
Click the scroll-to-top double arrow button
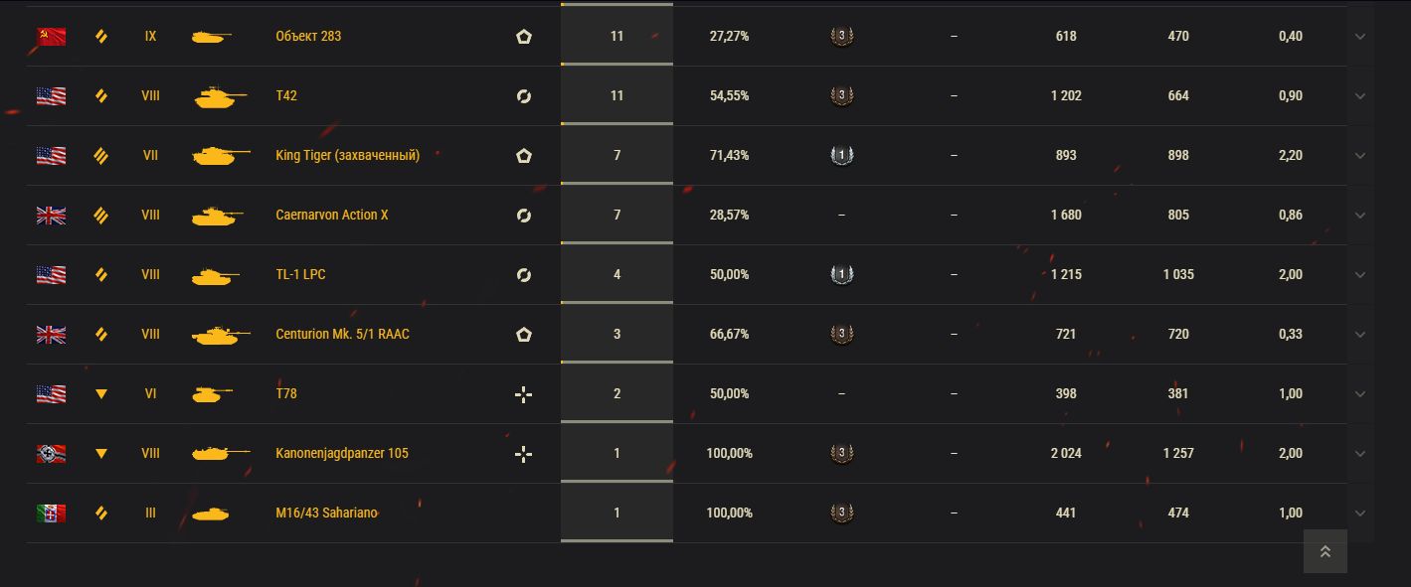[x=1324, y=551]
